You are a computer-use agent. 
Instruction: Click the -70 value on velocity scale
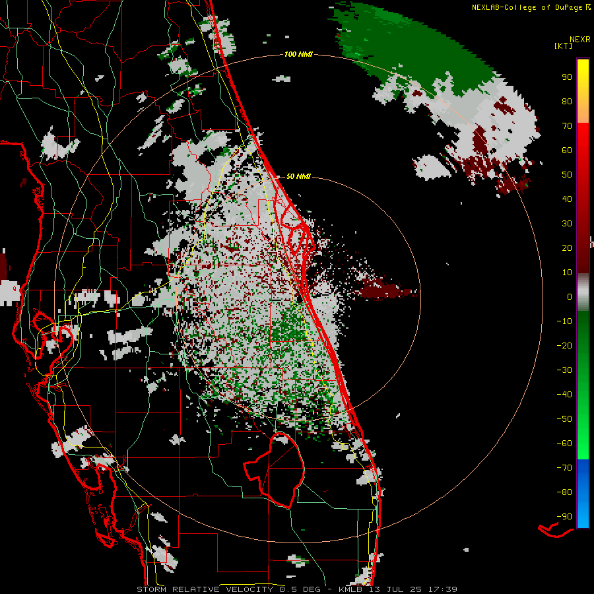(x=564, y=468)
